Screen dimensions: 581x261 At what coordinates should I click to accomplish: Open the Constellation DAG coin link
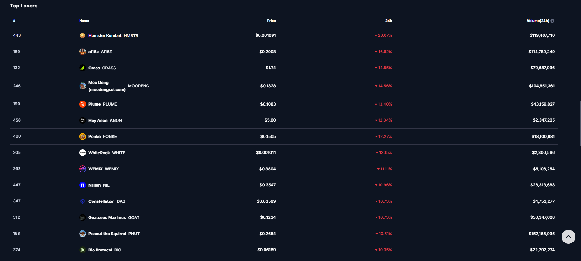click(101, 201)
